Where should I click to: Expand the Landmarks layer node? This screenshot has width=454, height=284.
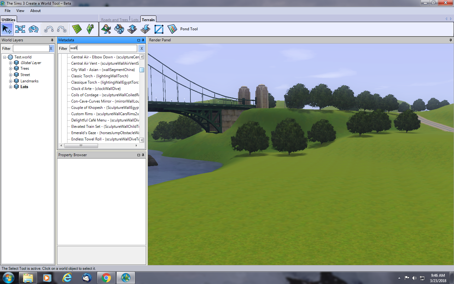click(x=10, y=81)
